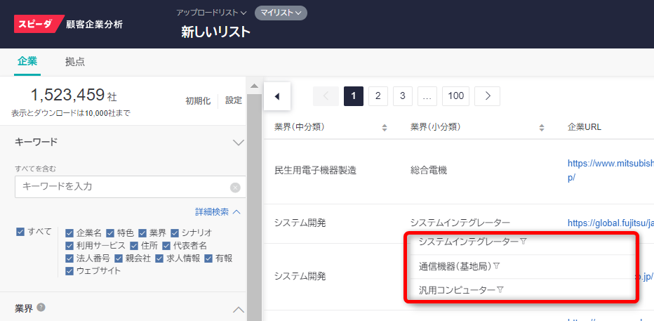Click the filter icon beside 通信機器(基地局)

pos(497,266)
